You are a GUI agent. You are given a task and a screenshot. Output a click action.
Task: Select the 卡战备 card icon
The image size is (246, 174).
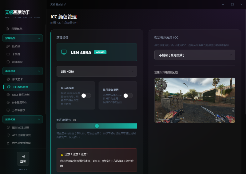point(8,54)
